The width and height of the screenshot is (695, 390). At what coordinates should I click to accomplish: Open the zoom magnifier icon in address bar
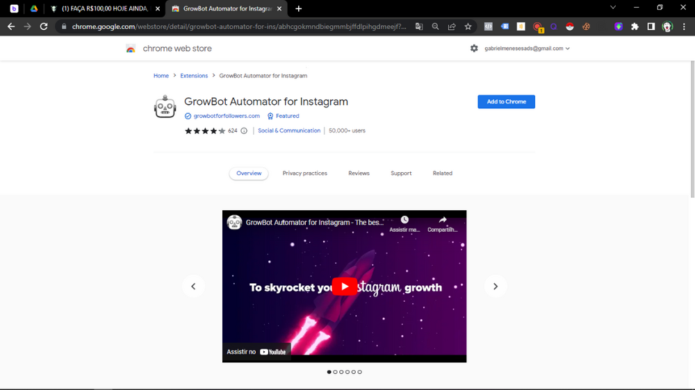coord(435,26)
